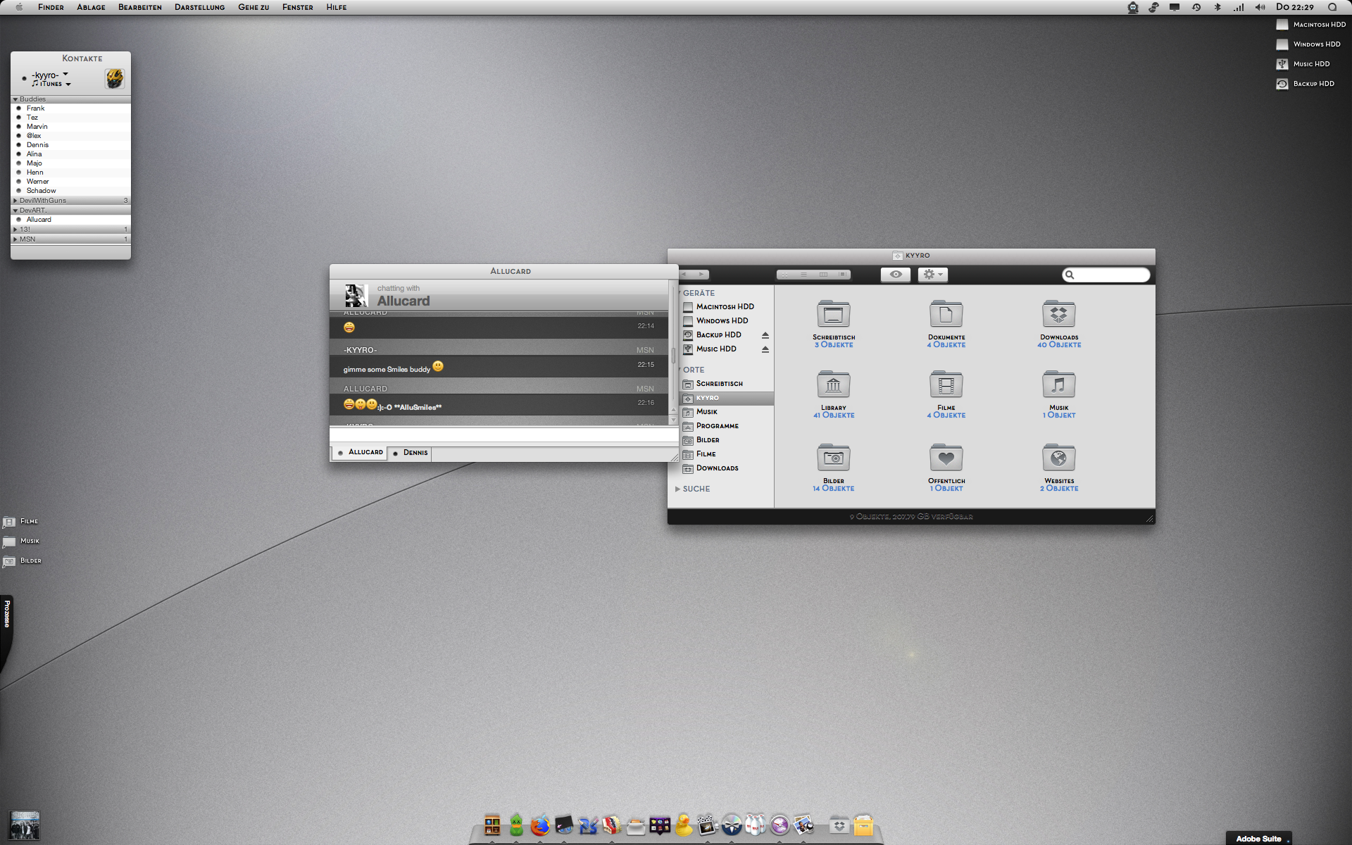This screenshot has height=845, width=1352.
Task: Switch Finder to icon view
Action: click(x=786, y=275)
